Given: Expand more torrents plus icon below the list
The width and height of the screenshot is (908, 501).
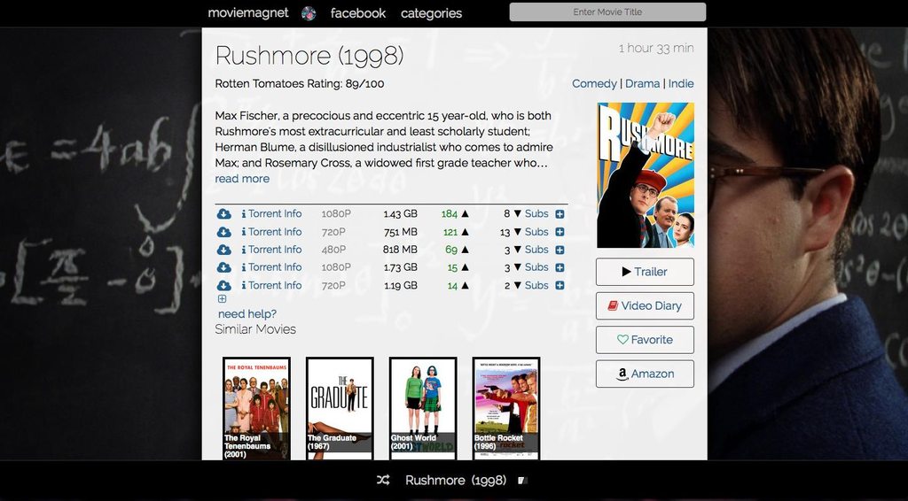Looking at the screenshot, I should (x=222, y=299).
